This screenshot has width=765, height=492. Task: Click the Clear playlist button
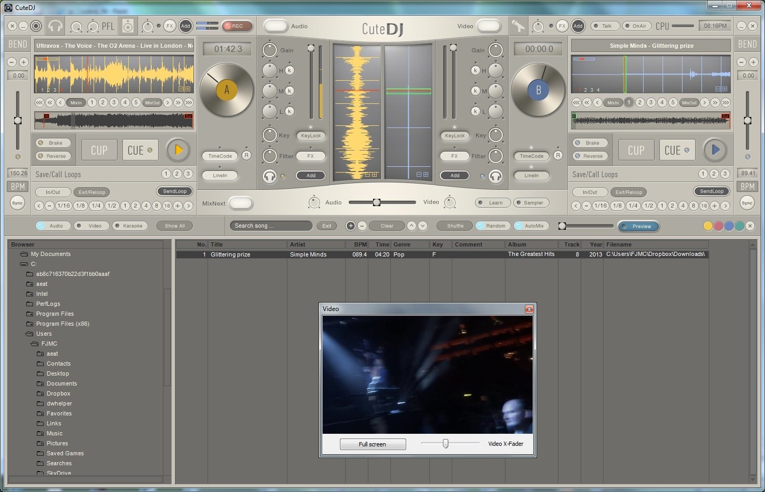[x=387, y=226]
